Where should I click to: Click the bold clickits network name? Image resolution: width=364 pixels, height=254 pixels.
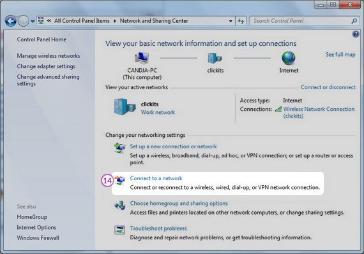click(x=149, y=104)
